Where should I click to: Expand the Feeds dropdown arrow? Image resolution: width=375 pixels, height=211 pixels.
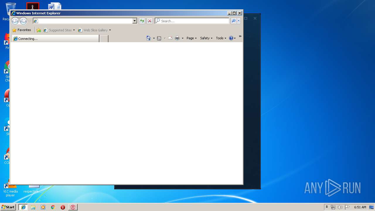(165, 38)
